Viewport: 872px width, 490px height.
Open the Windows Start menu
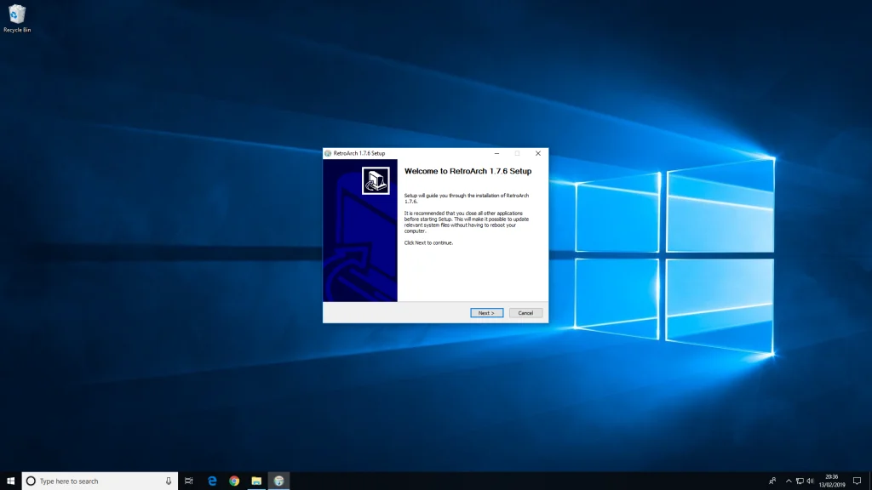click(10, 481)
